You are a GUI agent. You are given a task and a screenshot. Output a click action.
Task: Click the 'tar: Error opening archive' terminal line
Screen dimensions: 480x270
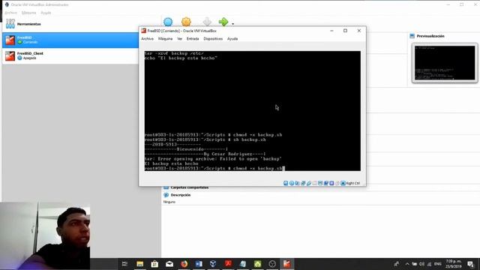pyautogui.click(x=213, y=159)
